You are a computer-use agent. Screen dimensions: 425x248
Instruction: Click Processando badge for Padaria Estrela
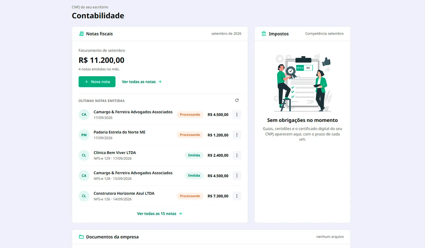point(190,135)
